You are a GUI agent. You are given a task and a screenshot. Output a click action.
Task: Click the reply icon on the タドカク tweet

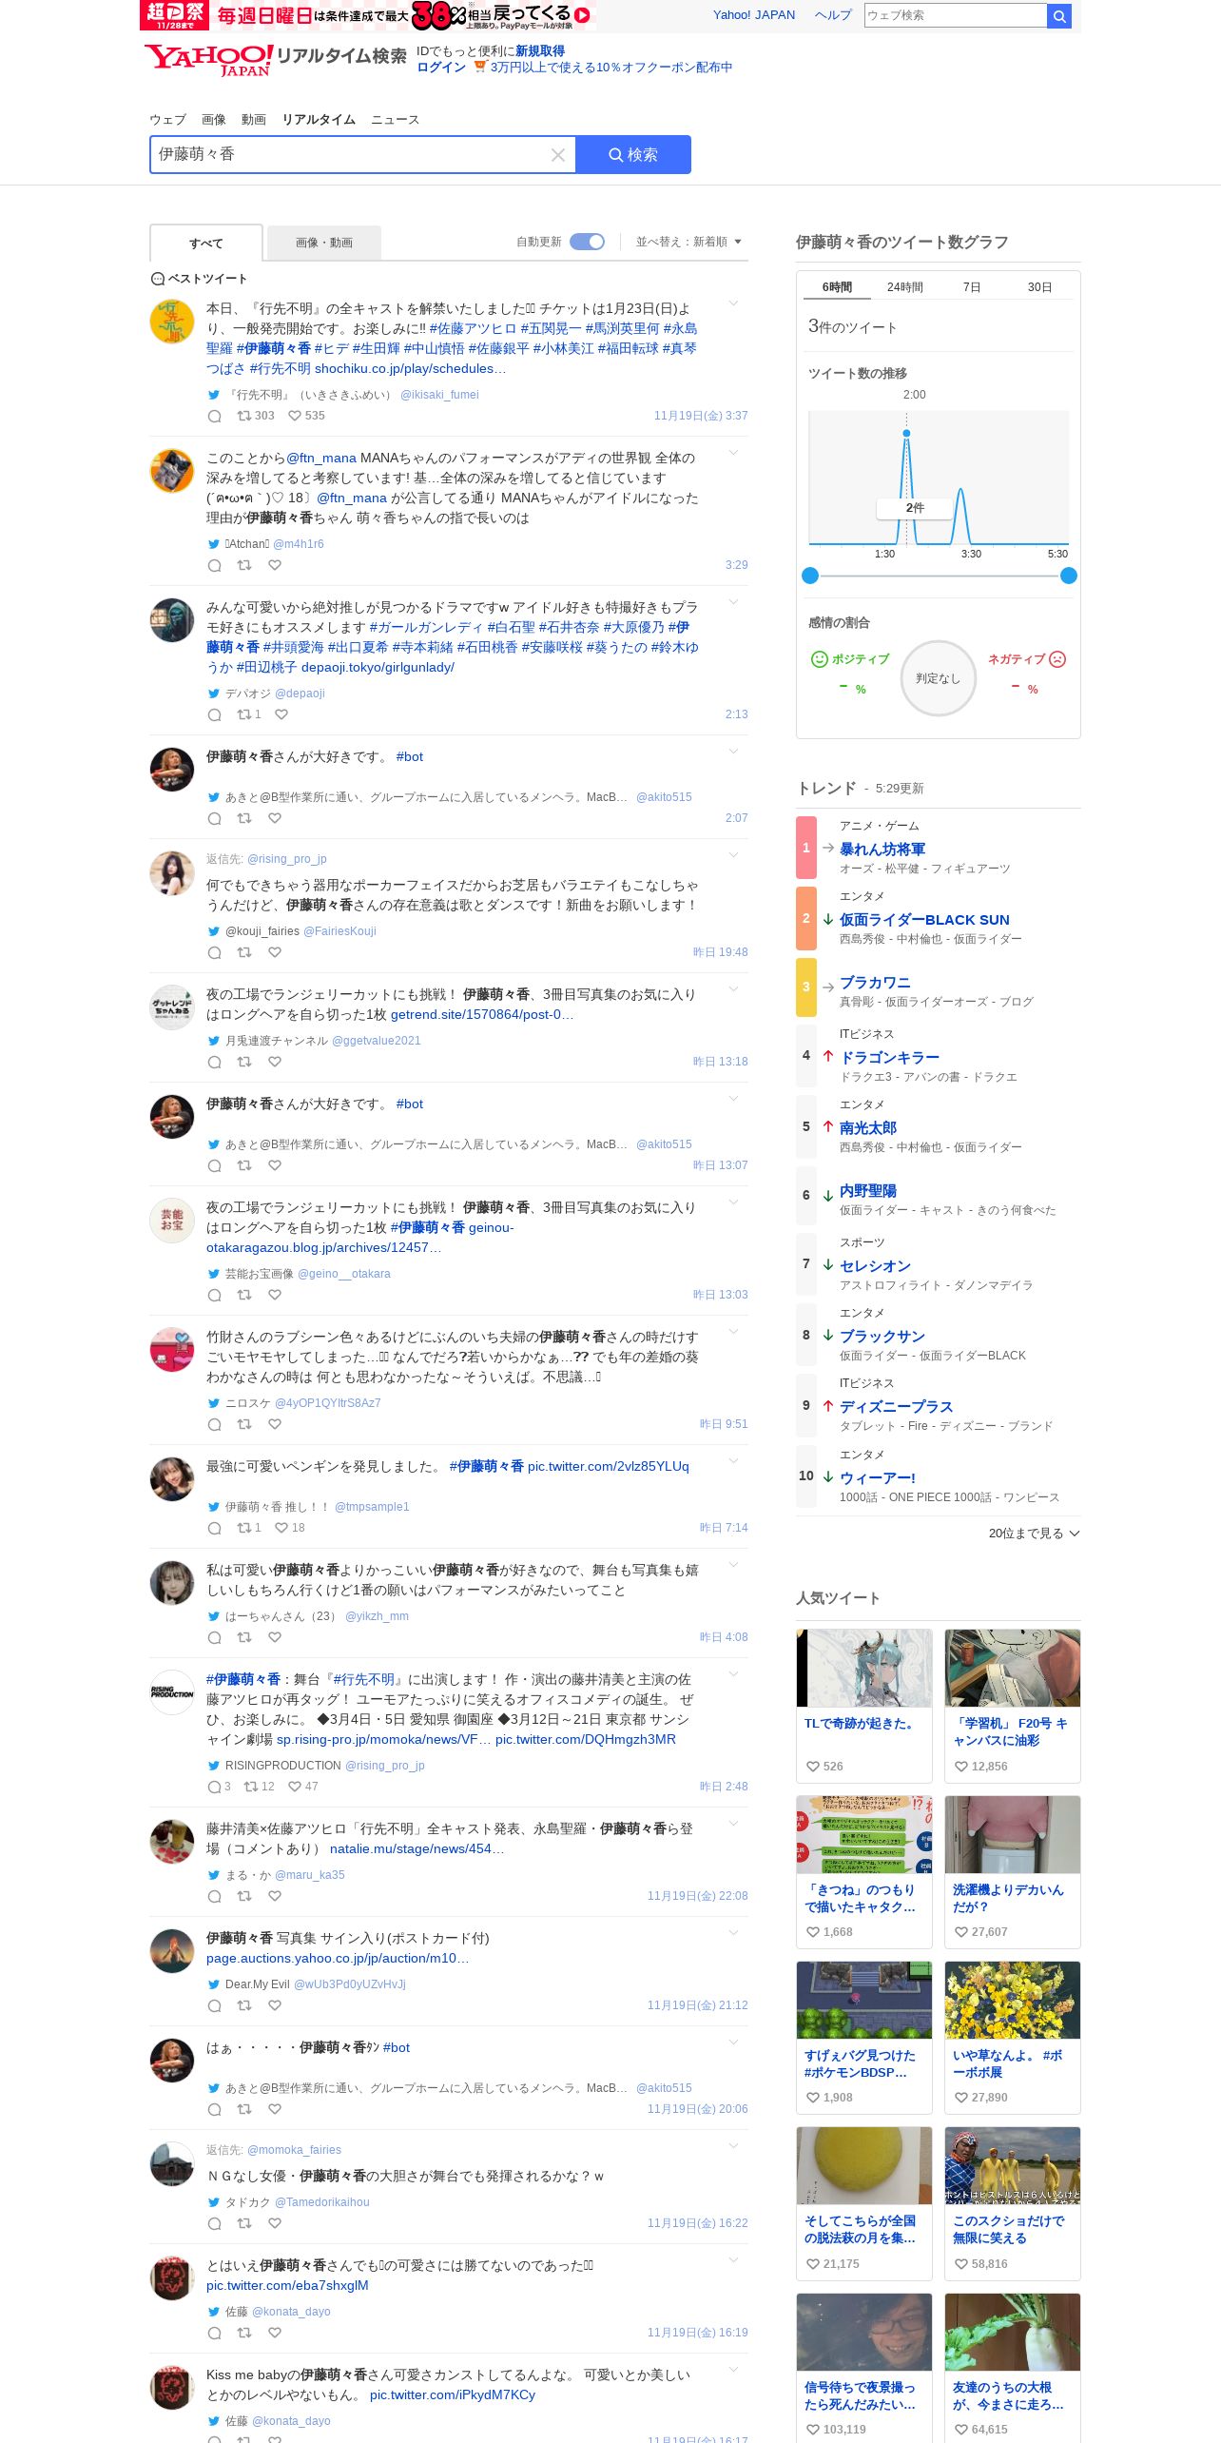[x=215, y=2224]
